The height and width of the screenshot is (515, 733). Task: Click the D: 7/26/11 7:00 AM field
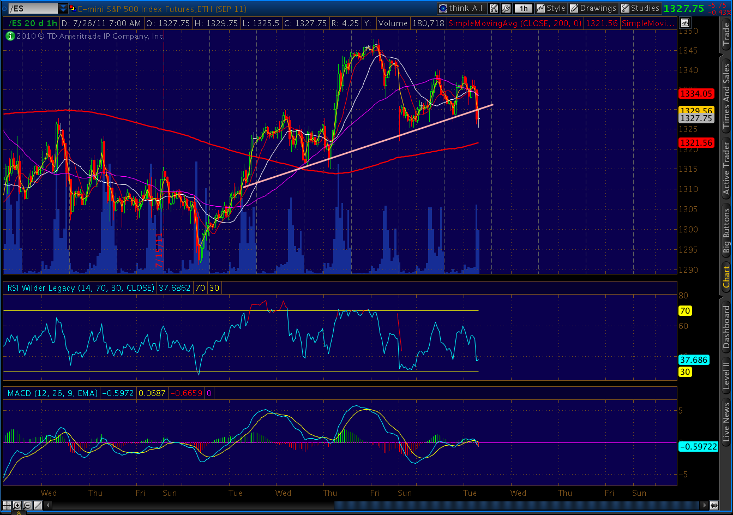101,23
